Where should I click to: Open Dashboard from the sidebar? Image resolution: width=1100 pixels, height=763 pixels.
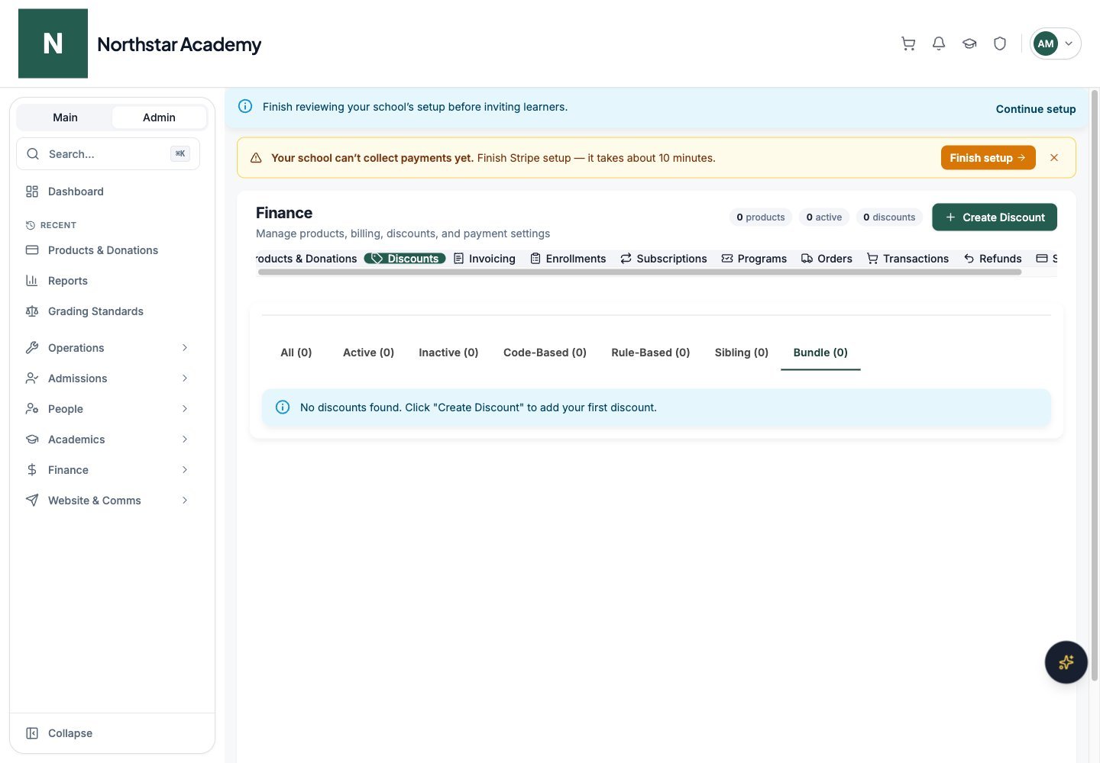tap(108, 192)
